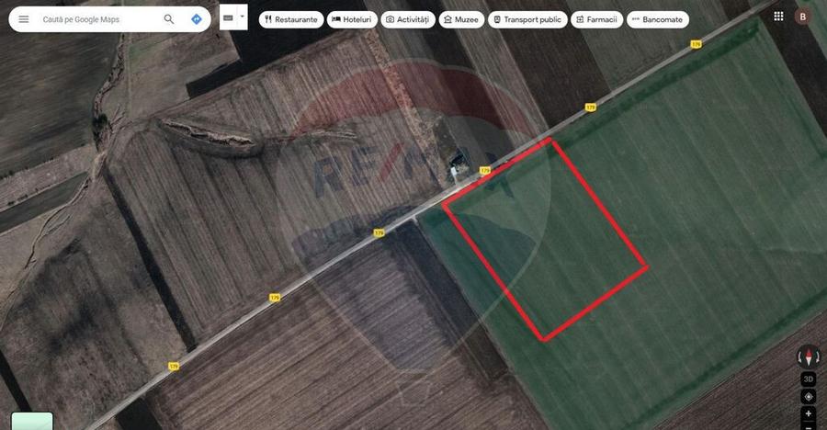Reset map orientation with the compass
Image resolution: width=827 pixels, height=430 pixels.
809,357
